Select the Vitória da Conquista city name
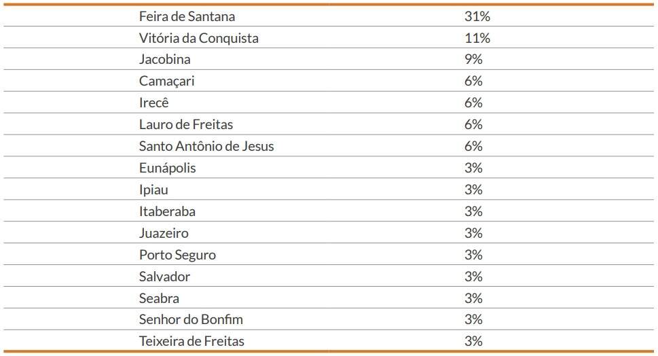 click(198, 38)
